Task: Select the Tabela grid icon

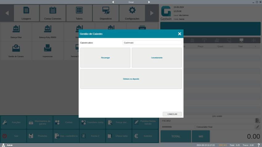Action: [79, 10]
